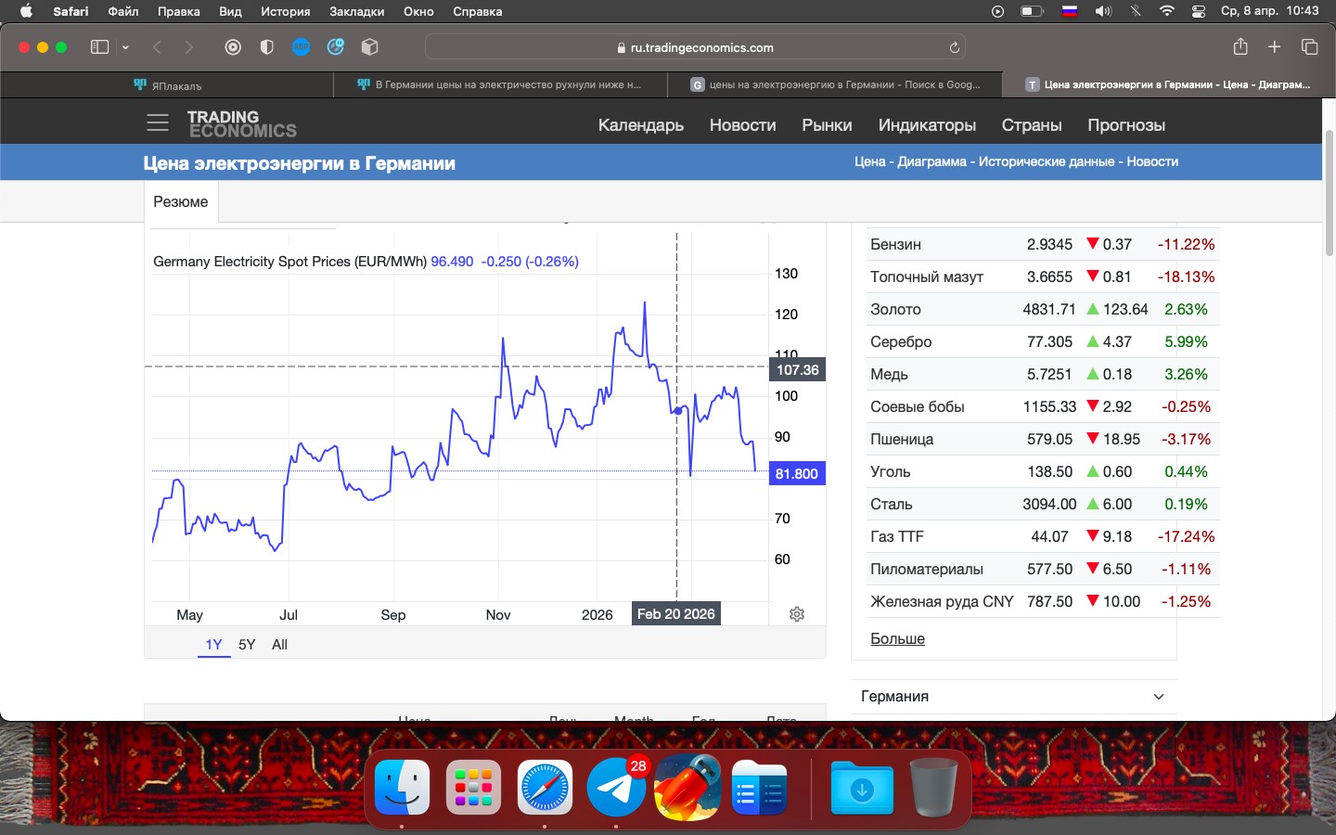The width and height of the screenshot is (1336, 835).
Task: Click the Safari share icon
Action: tap(1240, 46)
